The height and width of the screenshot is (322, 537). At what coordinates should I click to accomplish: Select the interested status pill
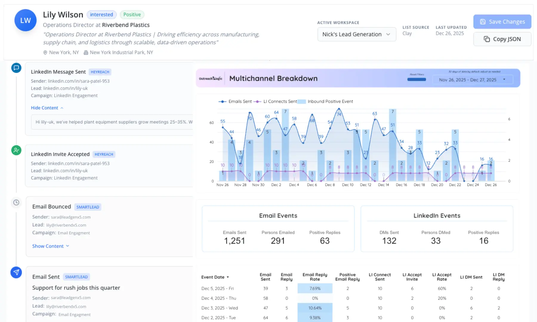pos(101,14)
